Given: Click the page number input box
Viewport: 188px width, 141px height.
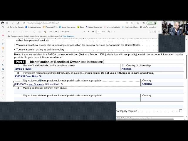Looking at the screenshot, I should (99, 31).
